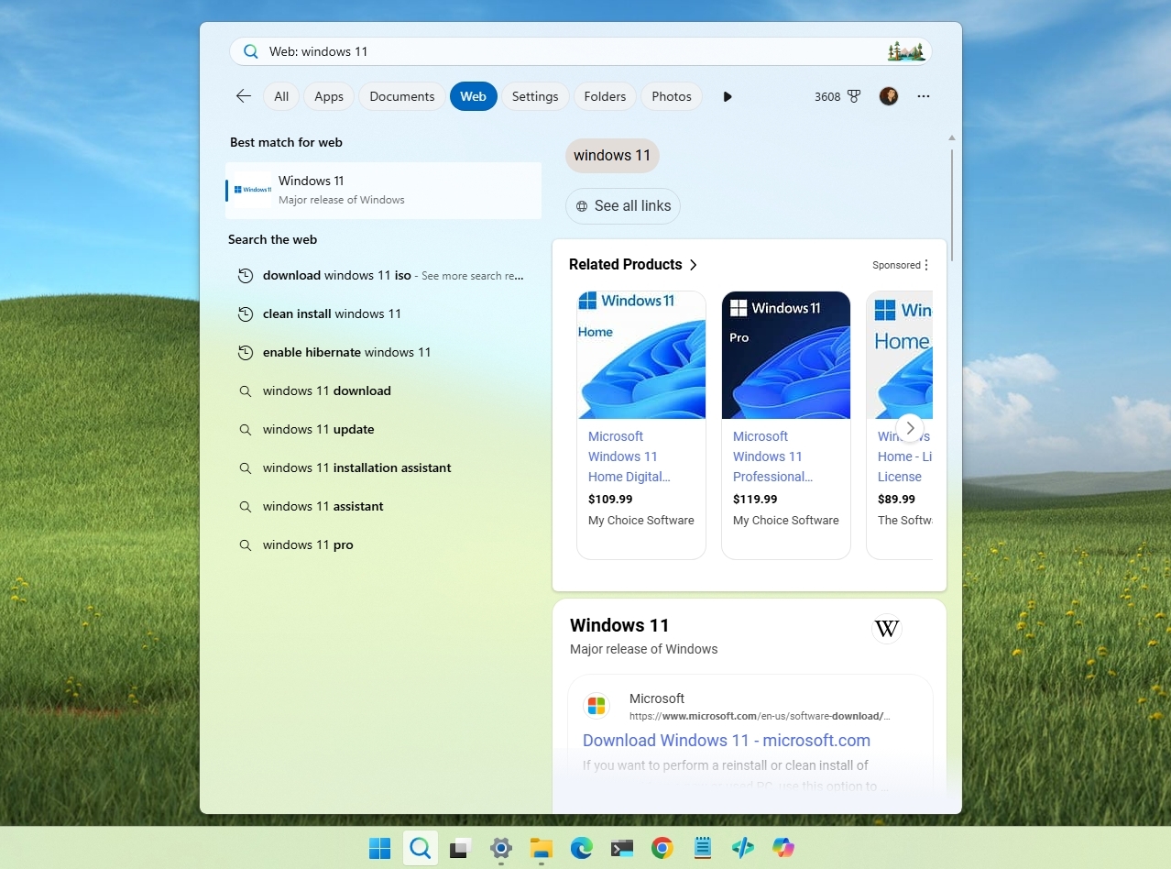Expand more search filter categories

click(727, 95)
